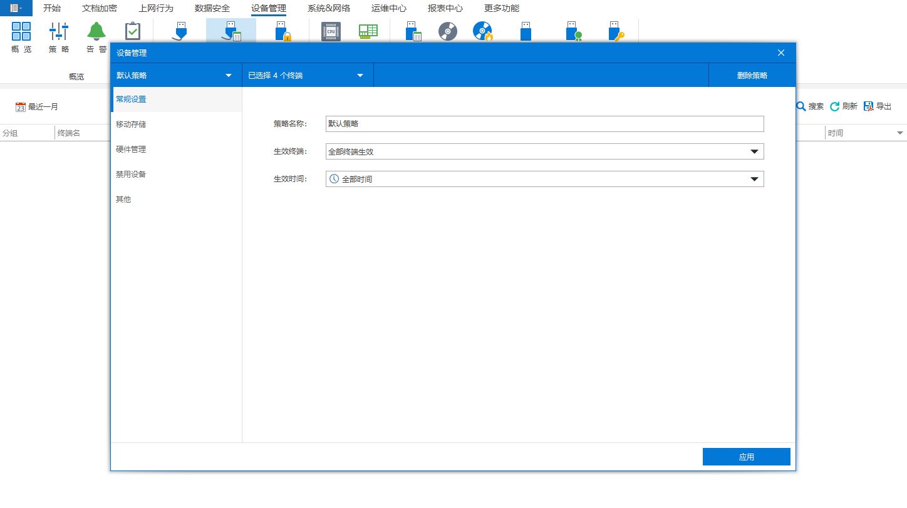This screenshot has height=508, width=907.
Task: Click the highlighted USB cable with list icon
Action: [231, 31]
